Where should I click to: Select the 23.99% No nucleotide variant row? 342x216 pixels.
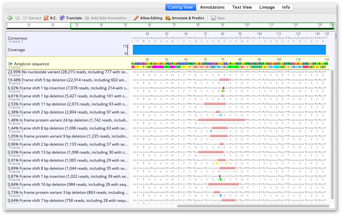point(68,72)
